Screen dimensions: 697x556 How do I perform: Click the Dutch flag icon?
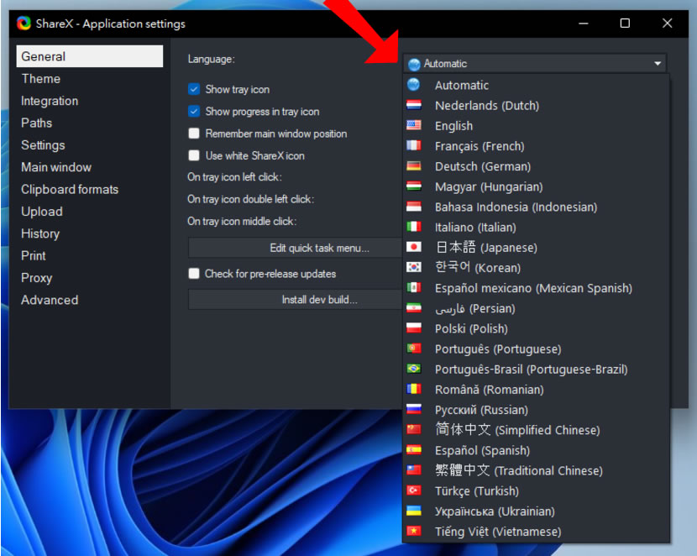(x=413, y=105)
